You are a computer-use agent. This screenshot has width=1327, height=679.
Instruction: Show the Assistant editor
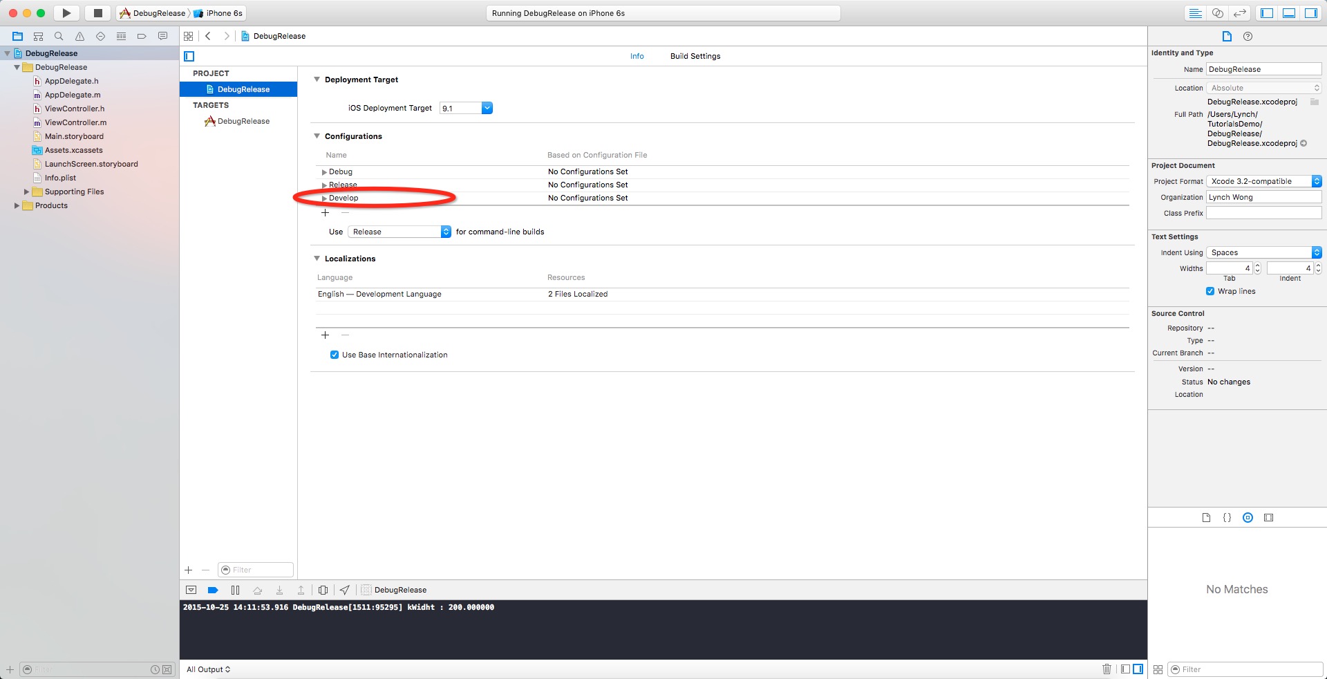click(1218, 13)
